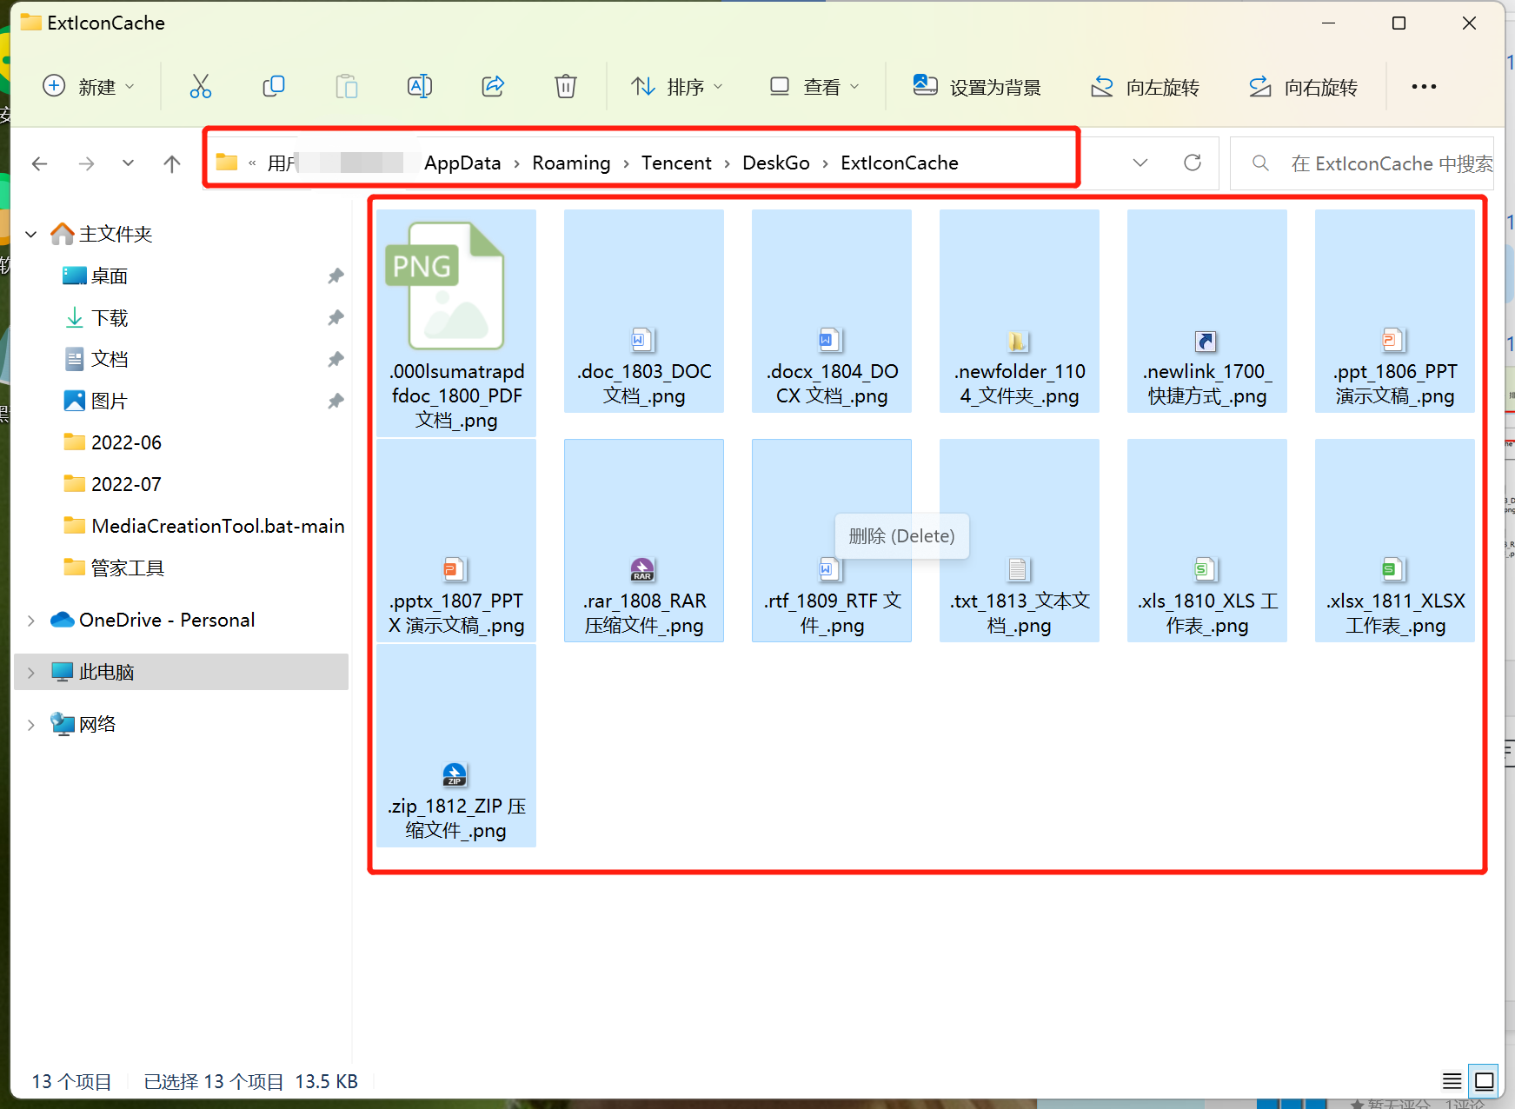Expand the OneDrive - Personal tree node
This screenshot has width=1515, height=1109.
(31, 621)
